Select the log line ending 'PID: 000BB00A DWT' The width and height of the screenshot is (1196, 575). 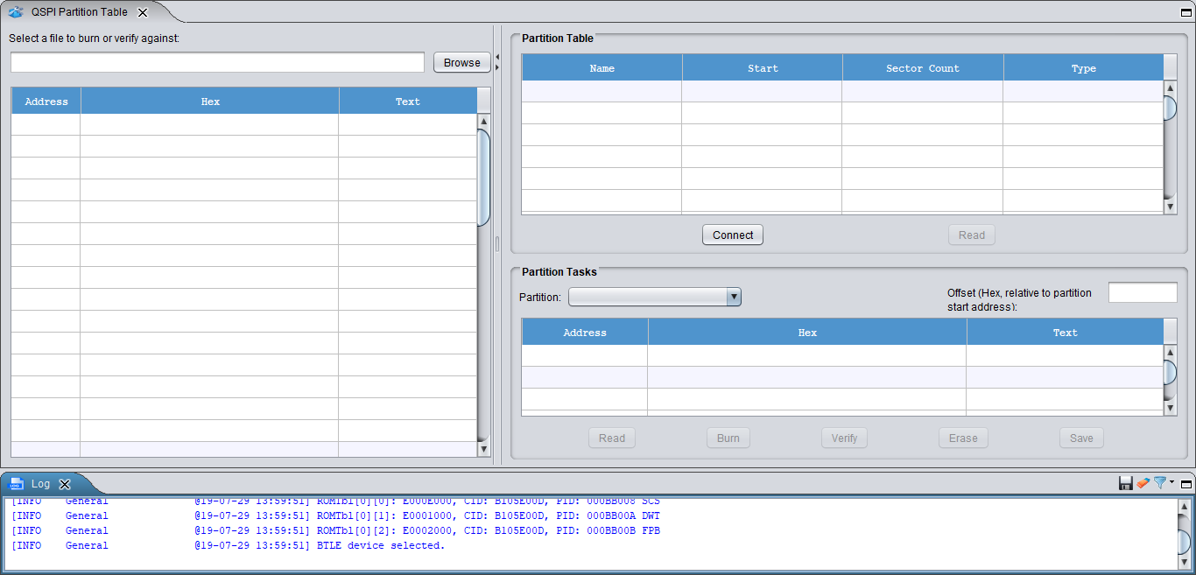[336, 515]
